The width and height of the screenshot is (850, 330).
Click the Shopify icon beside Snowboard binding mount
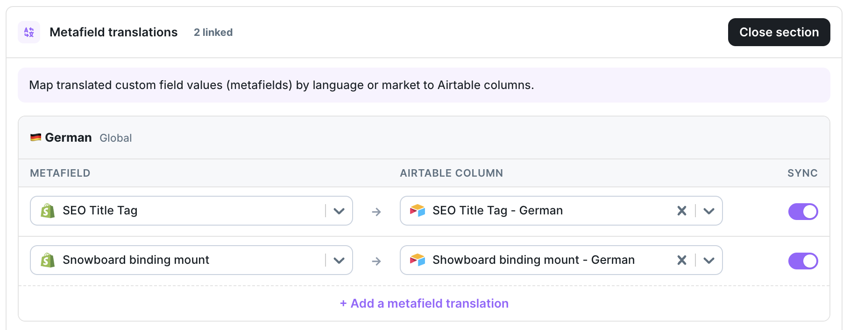pyautogui.click(x=48, y=260)
